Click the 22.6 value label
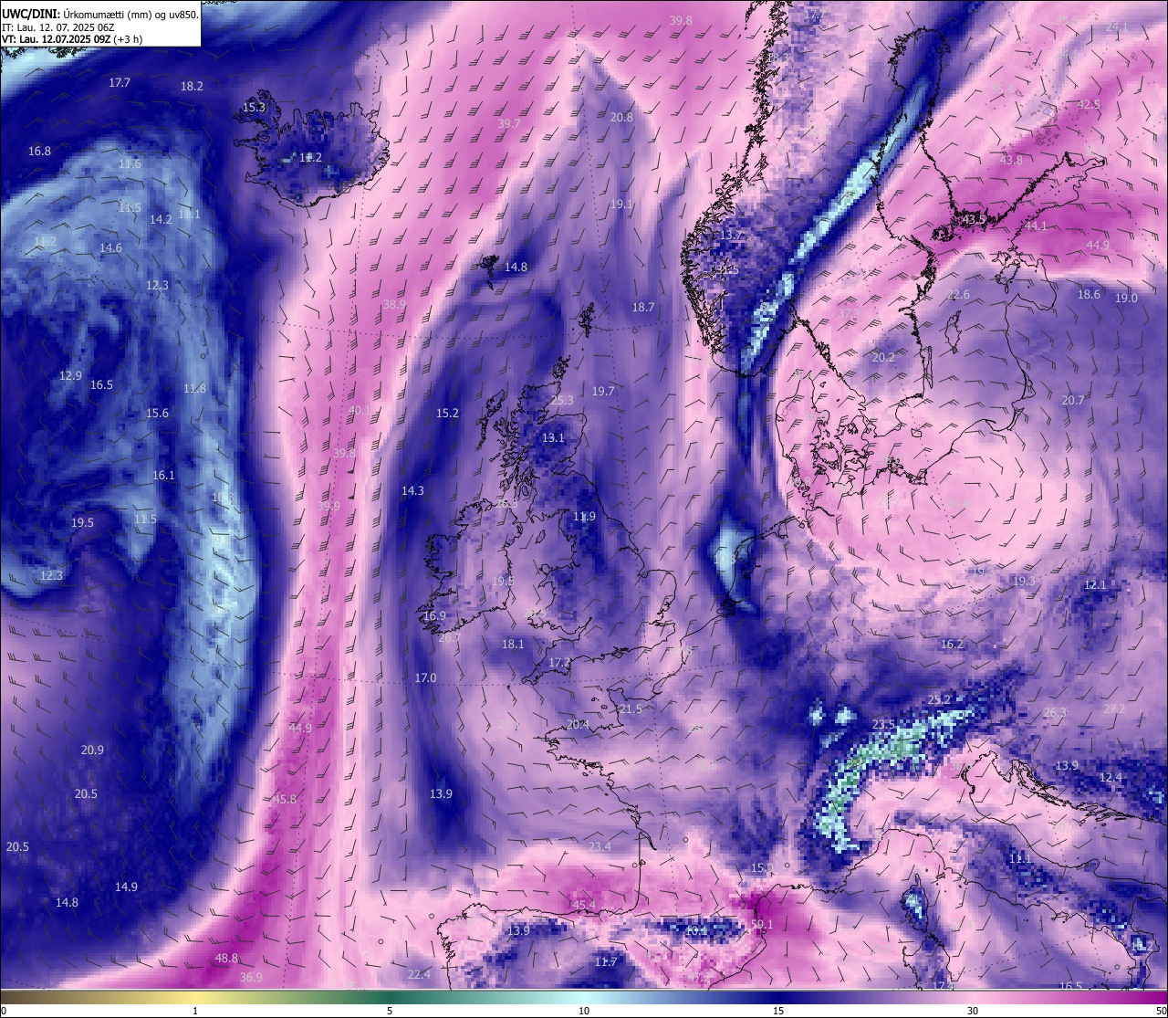 click(x=958, y=294)
